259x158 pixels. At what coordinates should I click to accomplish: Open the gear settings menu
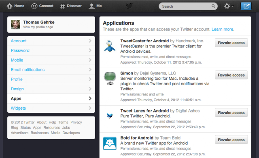tap(229, 6)
